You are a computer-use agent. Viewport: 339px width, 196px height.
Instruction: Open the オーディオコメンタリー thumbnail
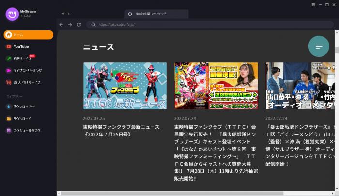(x=300, y=86)
